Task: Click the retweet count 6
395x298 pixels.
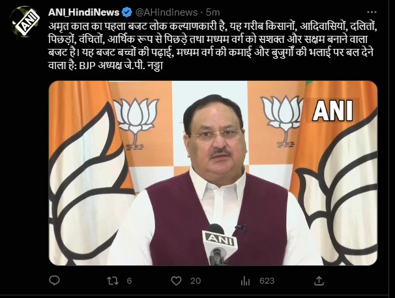Action: [129, 280]
